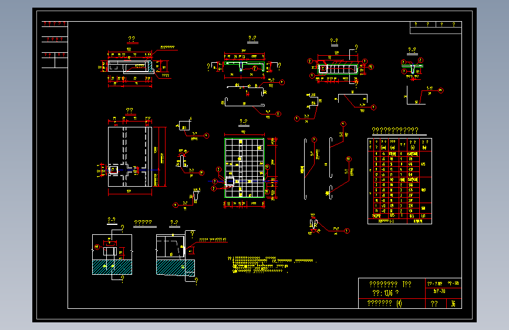Viewport: 509px width, 330px height.
Task: Click the yellow question-mark heading above the quantity table
Action: (395, 130)
